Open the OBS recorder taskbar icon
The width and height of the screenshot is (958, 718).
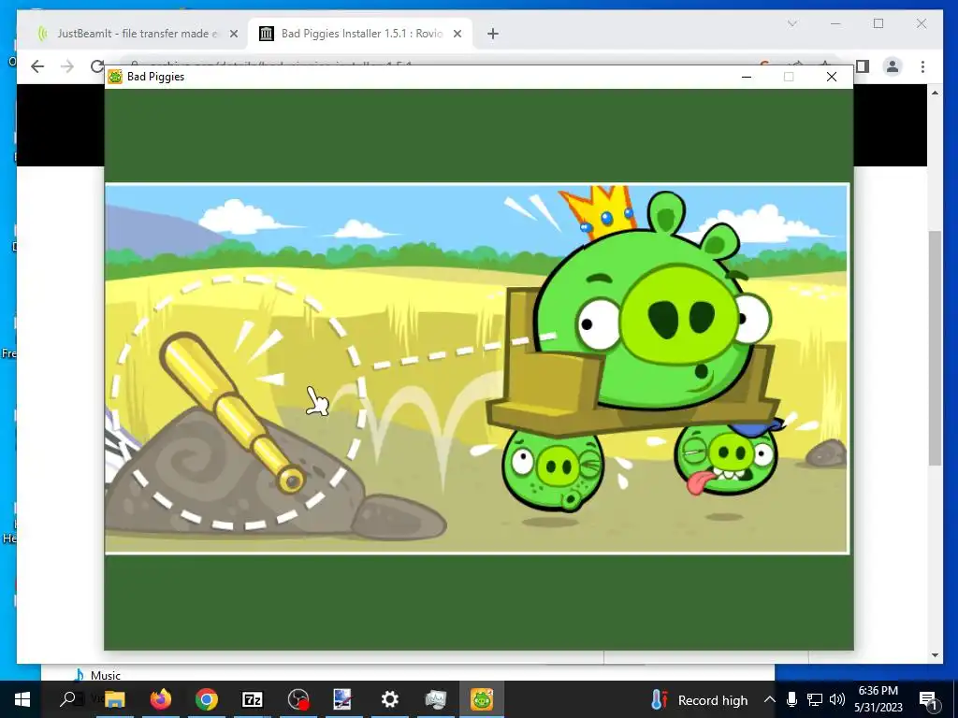coord(298,699)
